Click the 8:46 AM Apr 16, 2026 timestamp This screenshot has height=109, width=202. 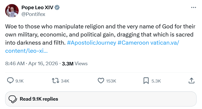32,64
